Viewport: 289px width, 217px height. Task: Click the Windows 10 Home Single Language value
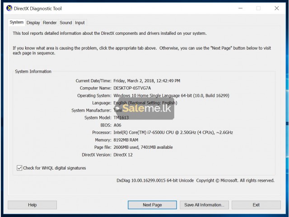coord(171,95)
